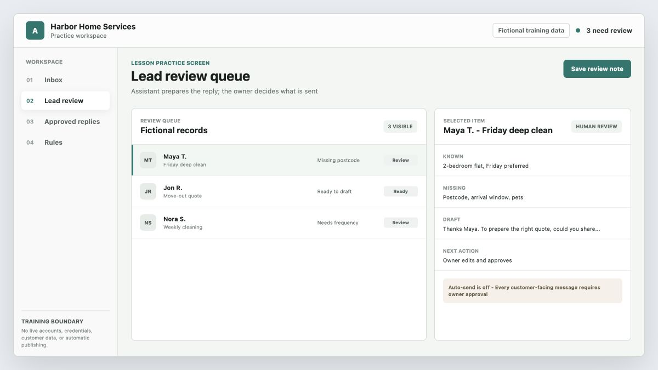
Task: Click the 'Weekly cleaning' subtitle
Action: point(183,227)
